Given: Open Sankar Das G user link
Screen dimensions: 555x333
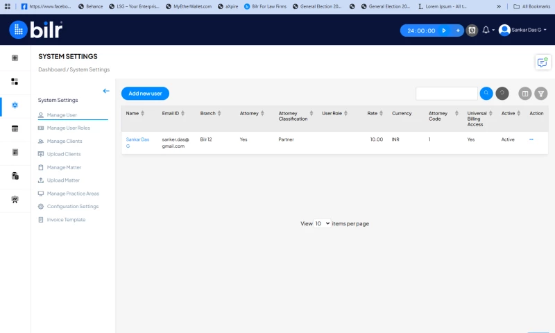Looking at the screenshot, I should (137, 143).
